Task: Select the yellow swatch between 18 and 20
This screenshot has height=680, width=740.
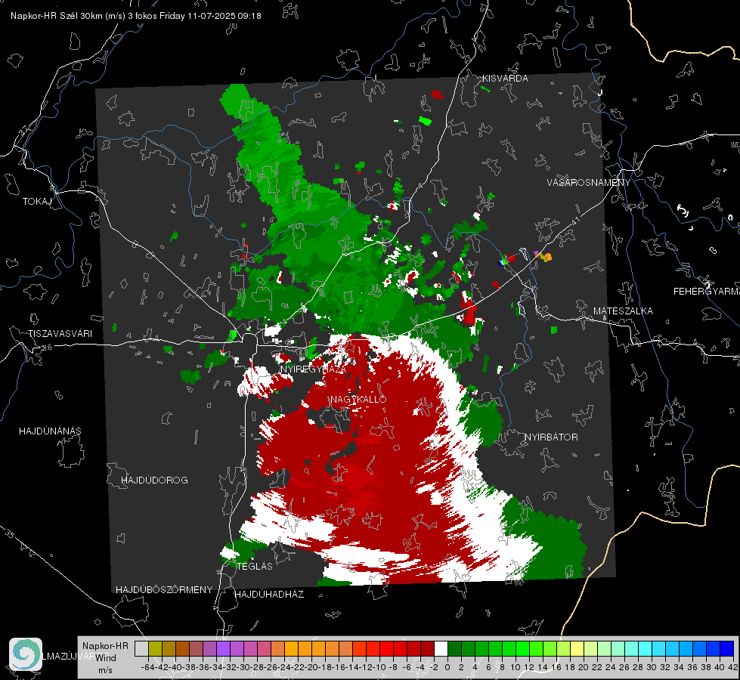Action: point(577,648)
